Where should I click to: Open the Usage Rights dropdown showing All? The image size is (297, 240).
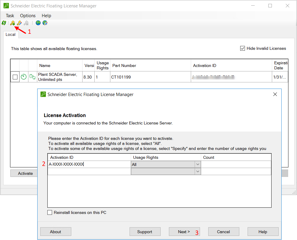click(x=198, y=164)
